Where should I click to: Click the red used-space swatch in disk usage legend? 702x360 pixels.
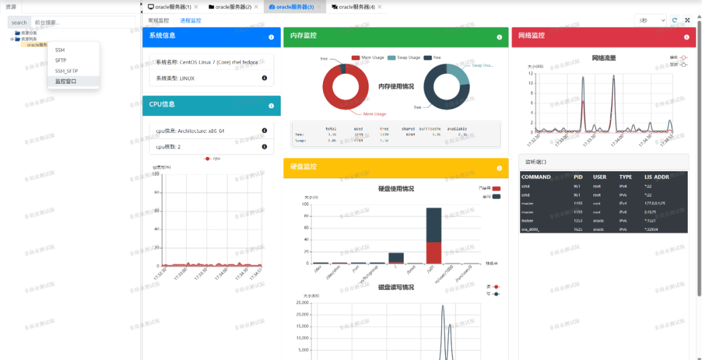496,189
